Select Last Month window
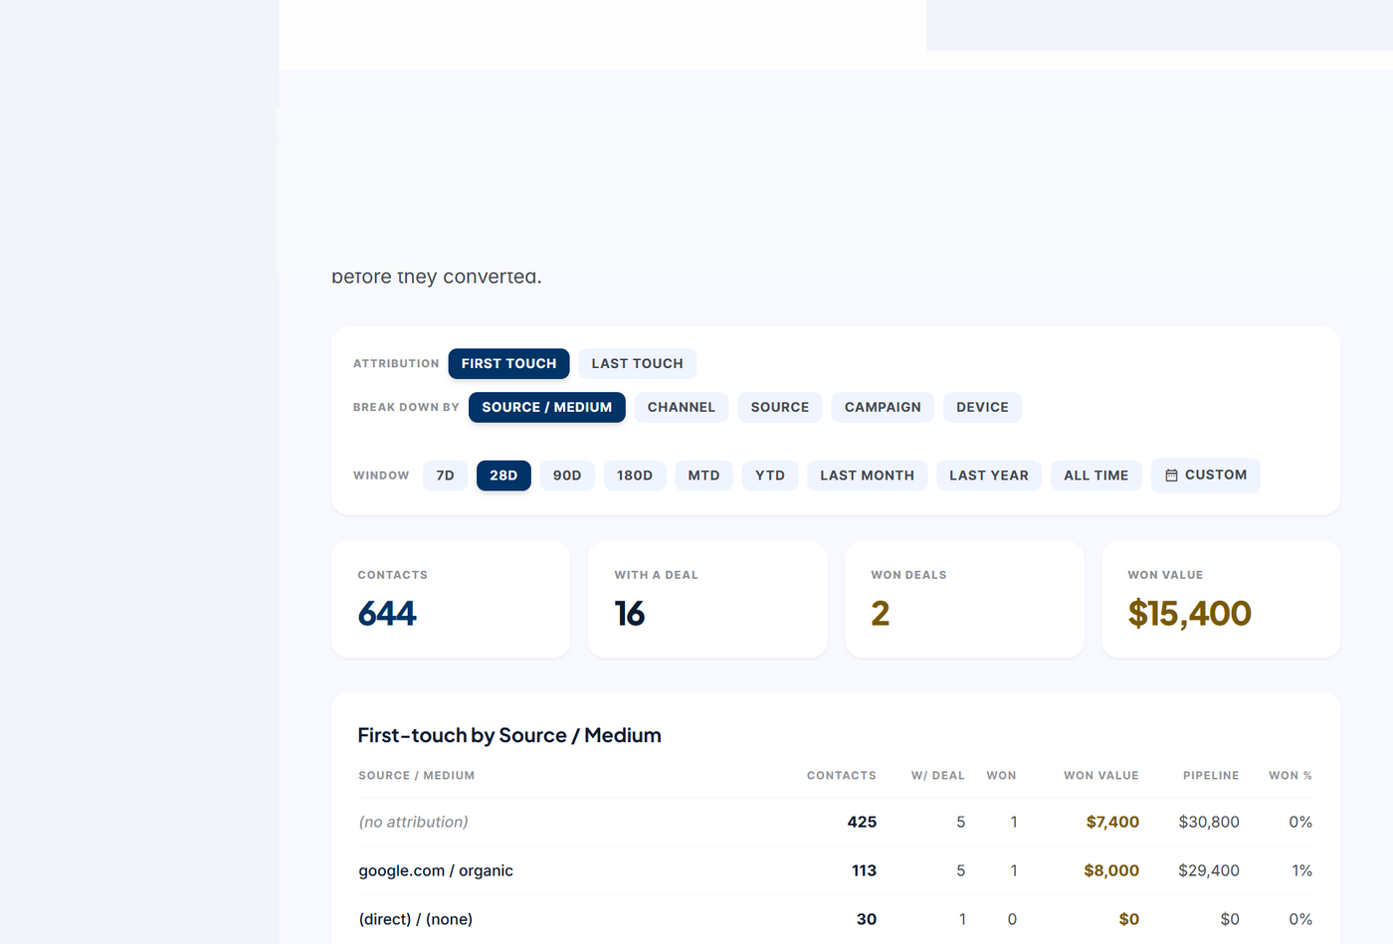The width and height of the screenshot is (1393, 944). coord(867,475)
